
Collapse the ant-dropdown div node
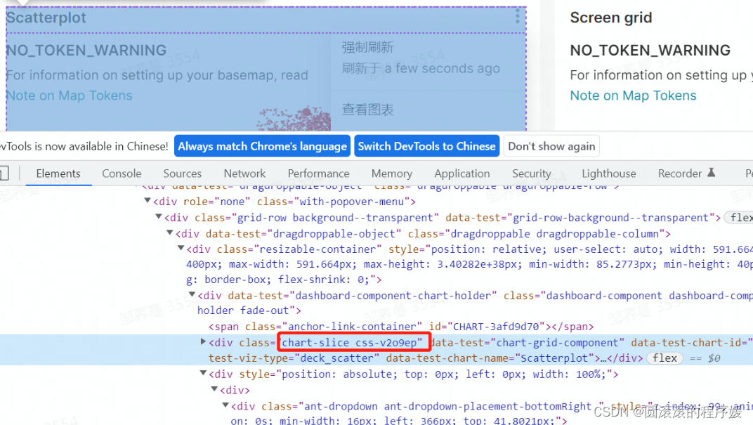(225, 405)
